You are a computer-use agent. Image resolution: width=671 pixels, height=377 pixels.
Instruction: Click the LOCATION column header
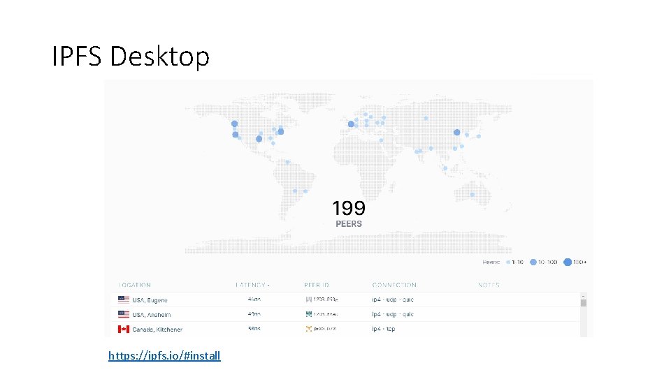[134, 285]
